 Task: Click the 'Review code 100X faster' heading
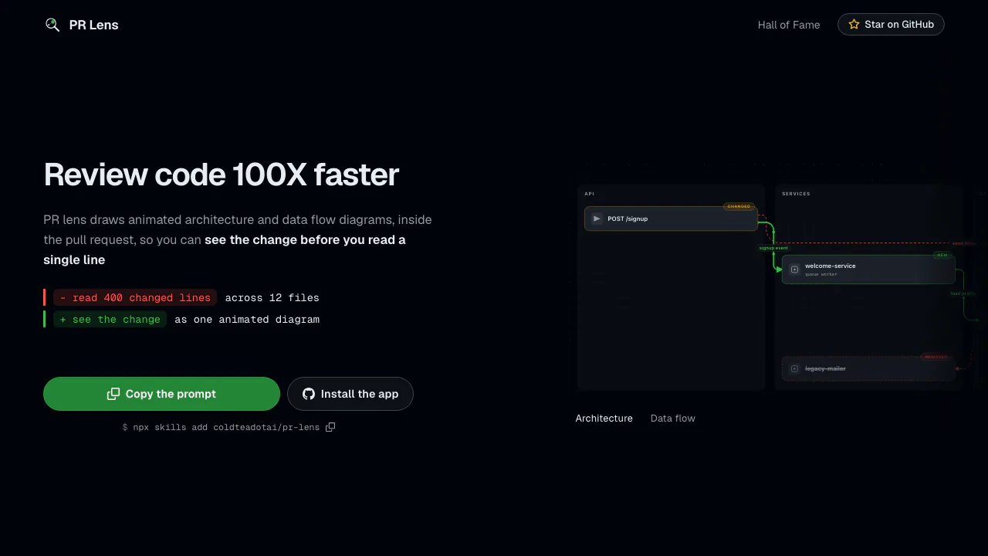point(222,175)
